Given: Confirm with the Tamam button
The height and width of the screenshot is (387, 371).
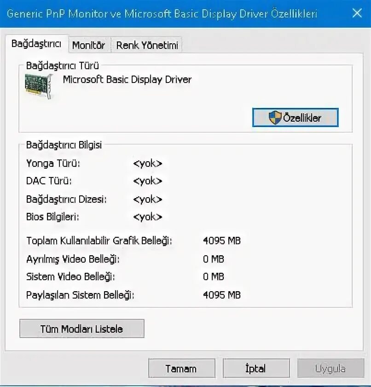Looking at the screenshot, I should (x=182, y=369).
